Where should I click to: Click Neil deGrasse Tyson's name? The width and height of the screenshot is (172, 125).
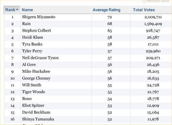coord(40,58)
